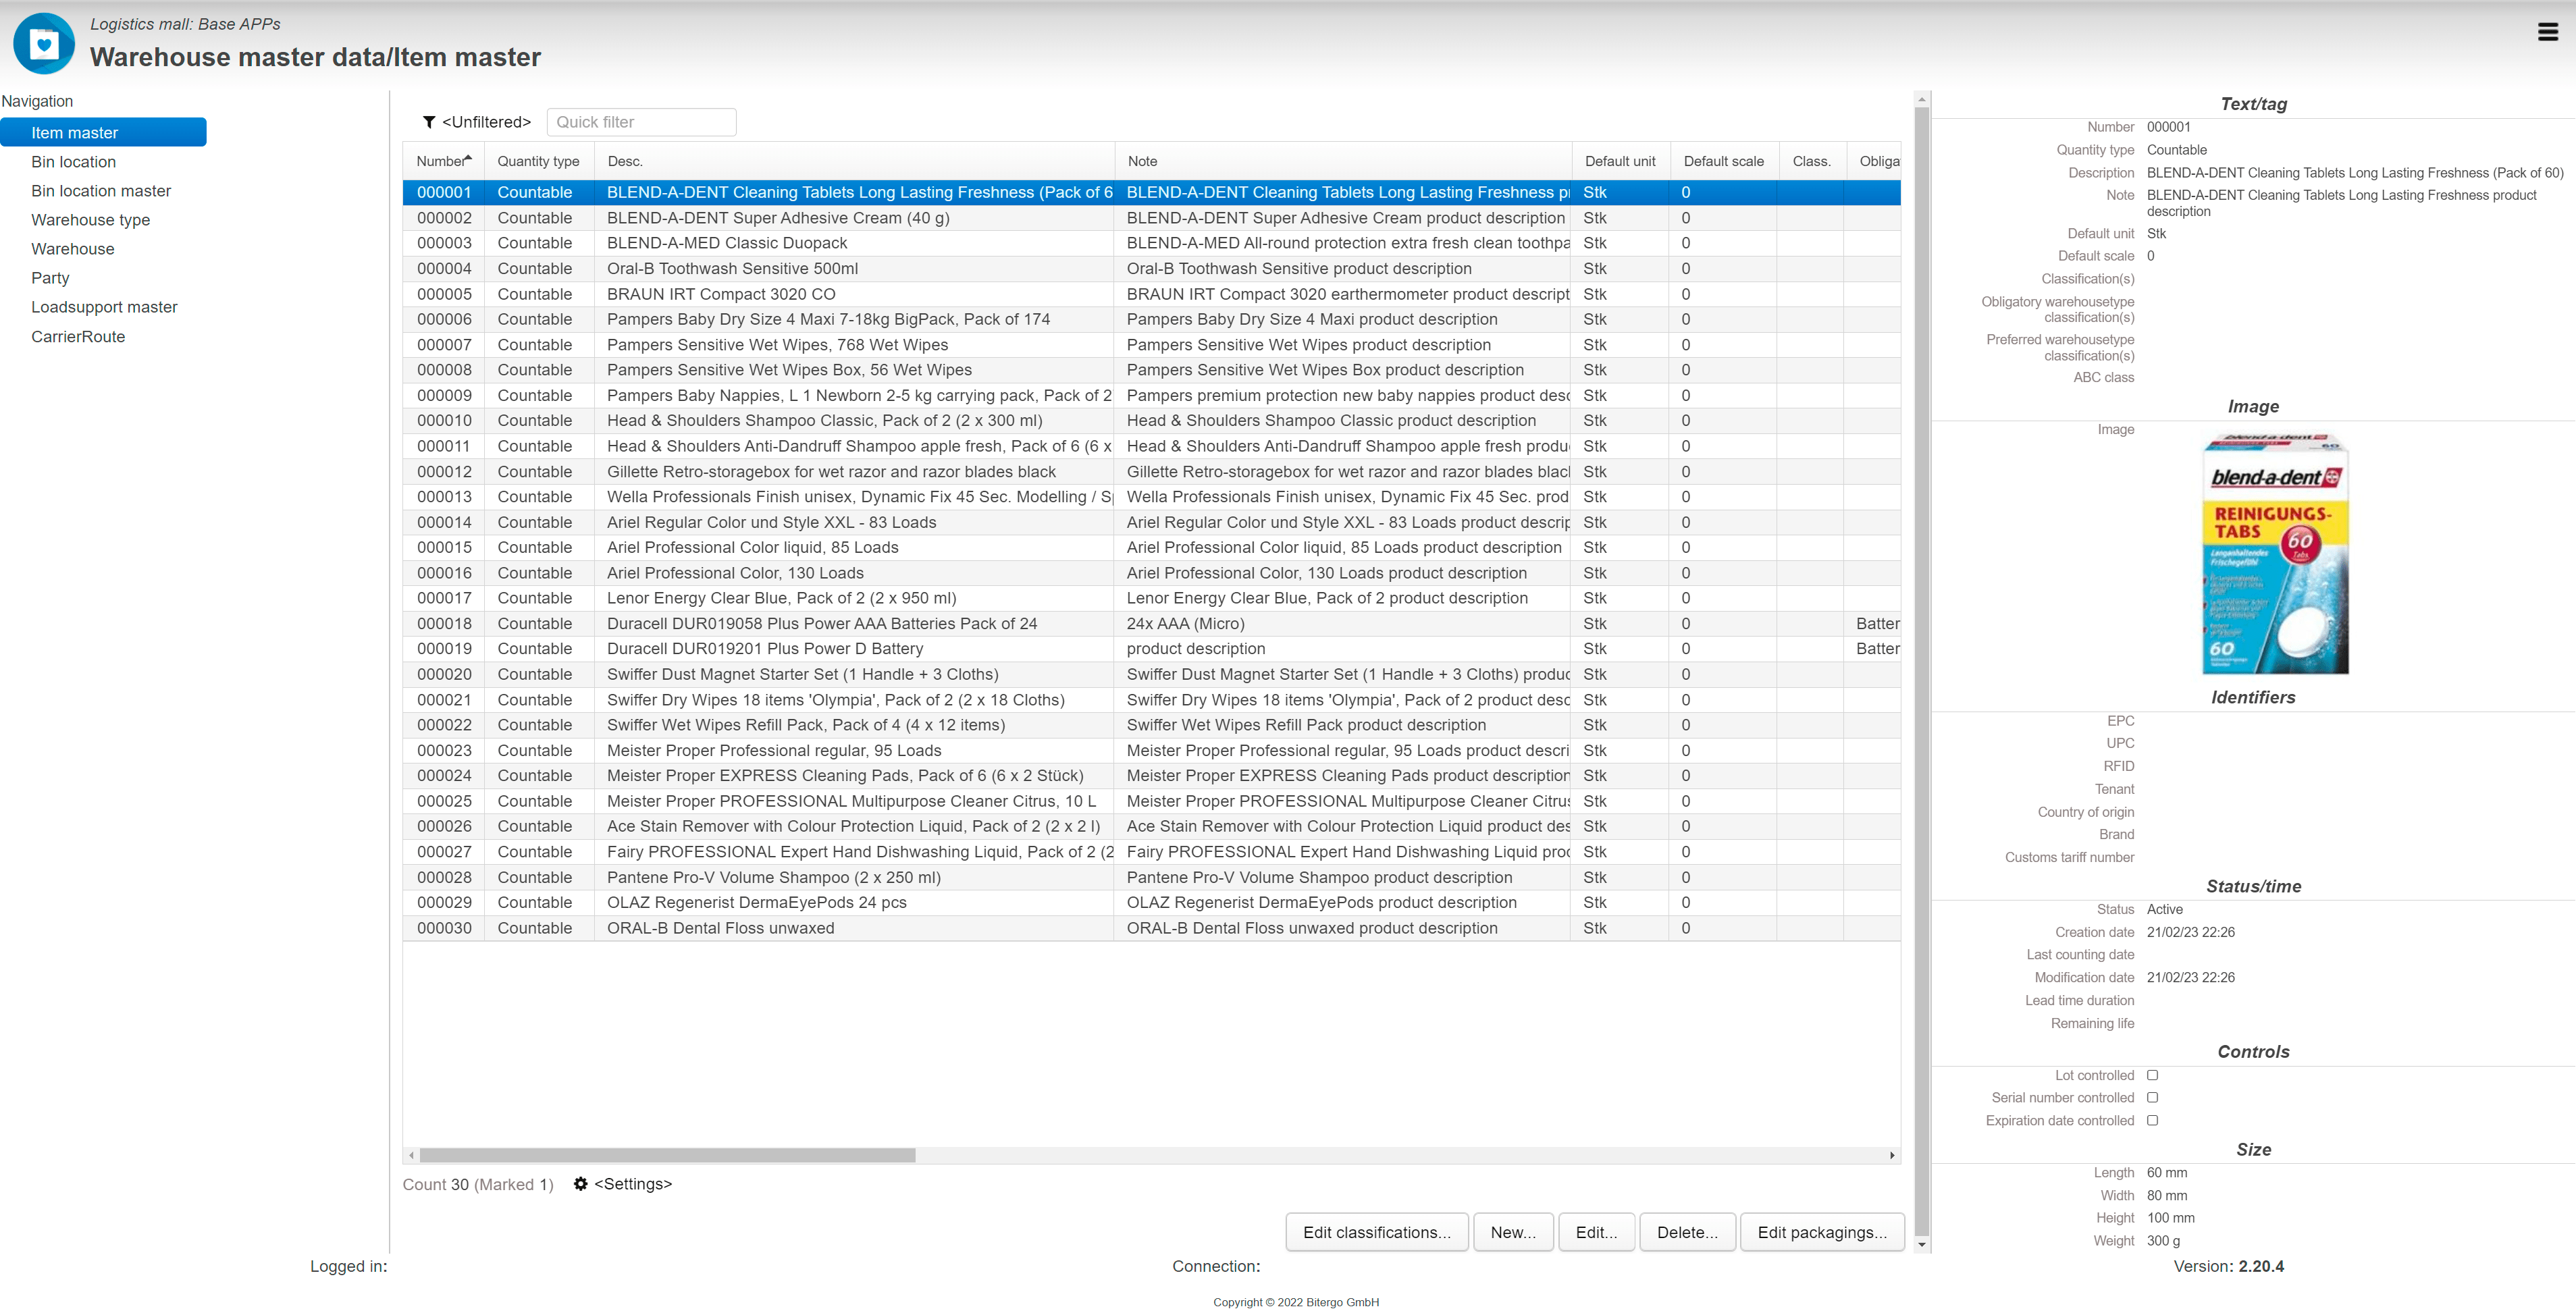Click the vertical scrollbar up arrow
Screen dimensions: 2576x1313
[x=1921, y=99]
